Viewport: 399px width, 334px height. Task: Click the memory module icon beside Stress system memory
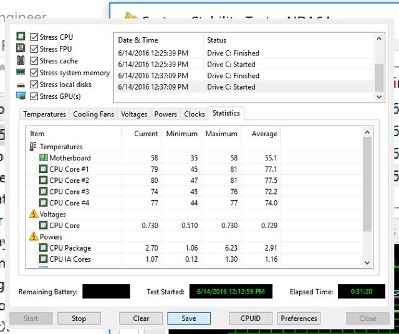click(21, 72)
